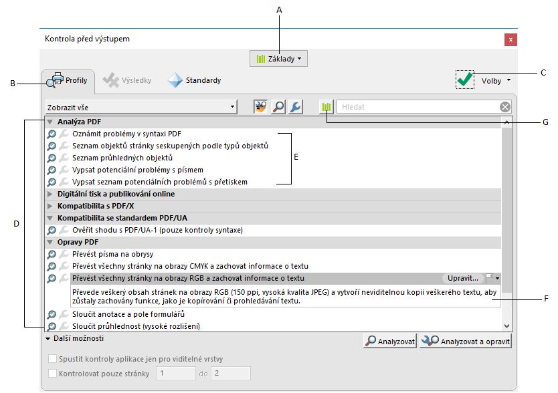Click the Analyzovat a opravit button
This screenshot has width=558, height=393.
point(466,341)
